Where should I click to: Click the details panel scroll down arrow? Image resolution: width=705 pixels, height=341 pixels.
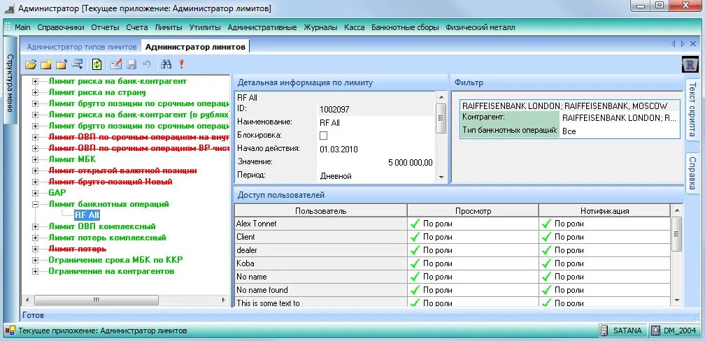click(441, 177)
